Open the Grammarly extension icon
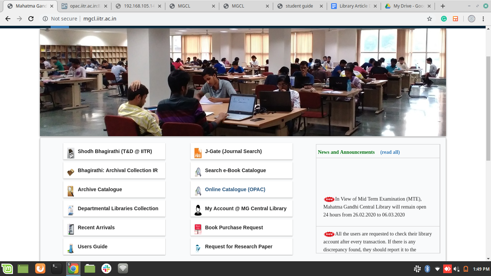This screenshot has height=276, width=491. point(444,19)
